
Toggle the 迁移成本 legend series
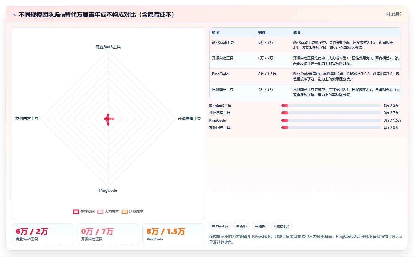[133, 211]
